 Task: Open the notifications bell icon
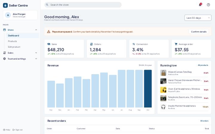point(200,5)
